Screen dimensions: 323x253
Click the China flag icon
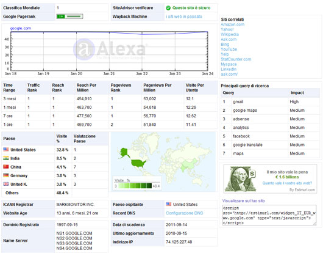click(x=5, y=167)
